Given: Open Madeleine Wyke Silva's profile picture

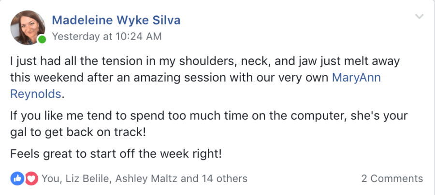Looking at the screenshot, I should pos(28,26).
